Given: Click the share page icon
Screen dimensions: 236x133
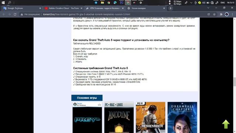Looking at the screenshot, I should [x=209, y=14].
